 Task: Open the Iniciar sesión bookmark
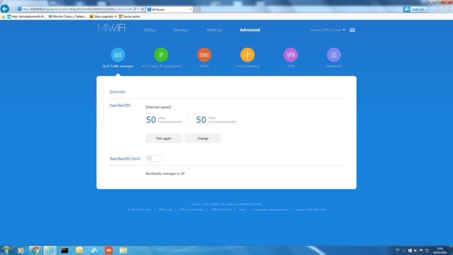click(x=130, y=17)
